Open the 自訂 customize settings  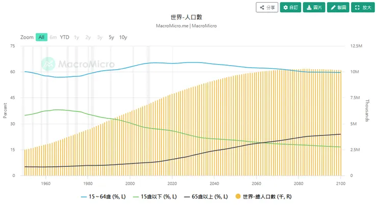(x=290, y=8)
